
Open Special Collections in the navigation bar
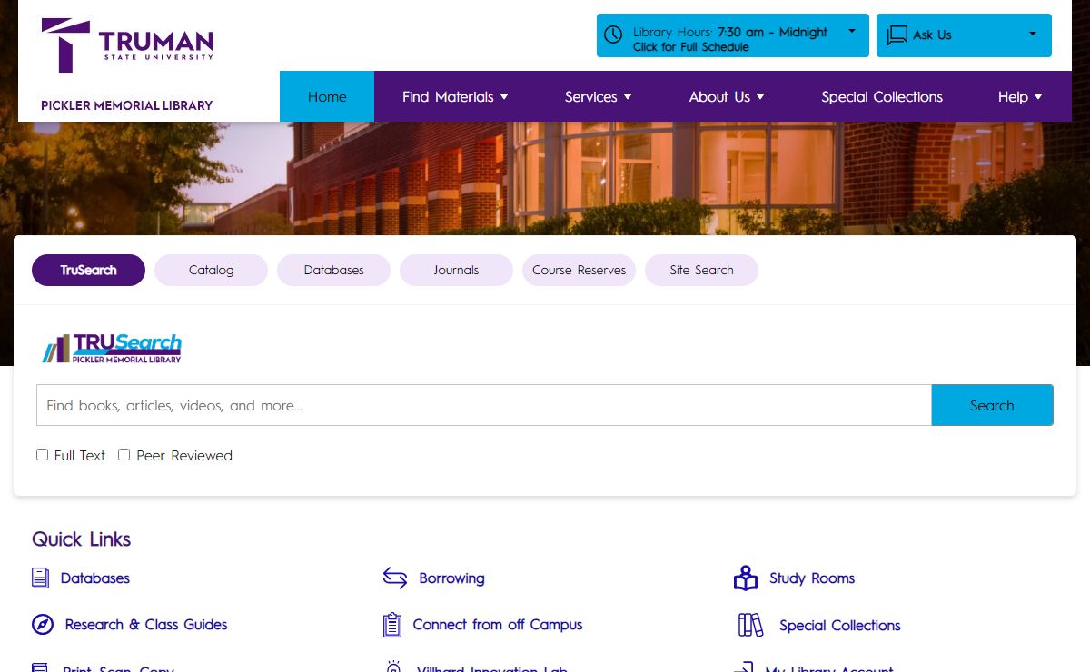(882, 96)
